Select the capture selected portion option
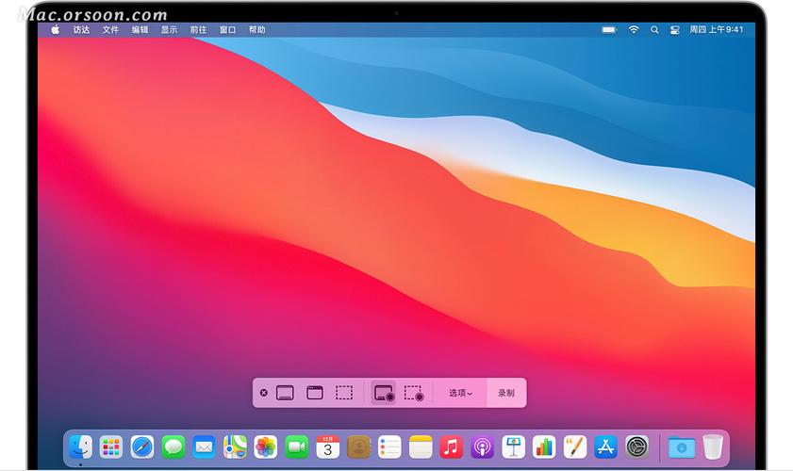The width and height of the screenshot is (793, 471). tap(345, 393)
